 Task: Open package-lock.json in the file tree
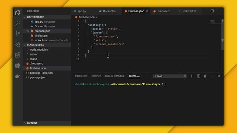click(x=47, y=73)
